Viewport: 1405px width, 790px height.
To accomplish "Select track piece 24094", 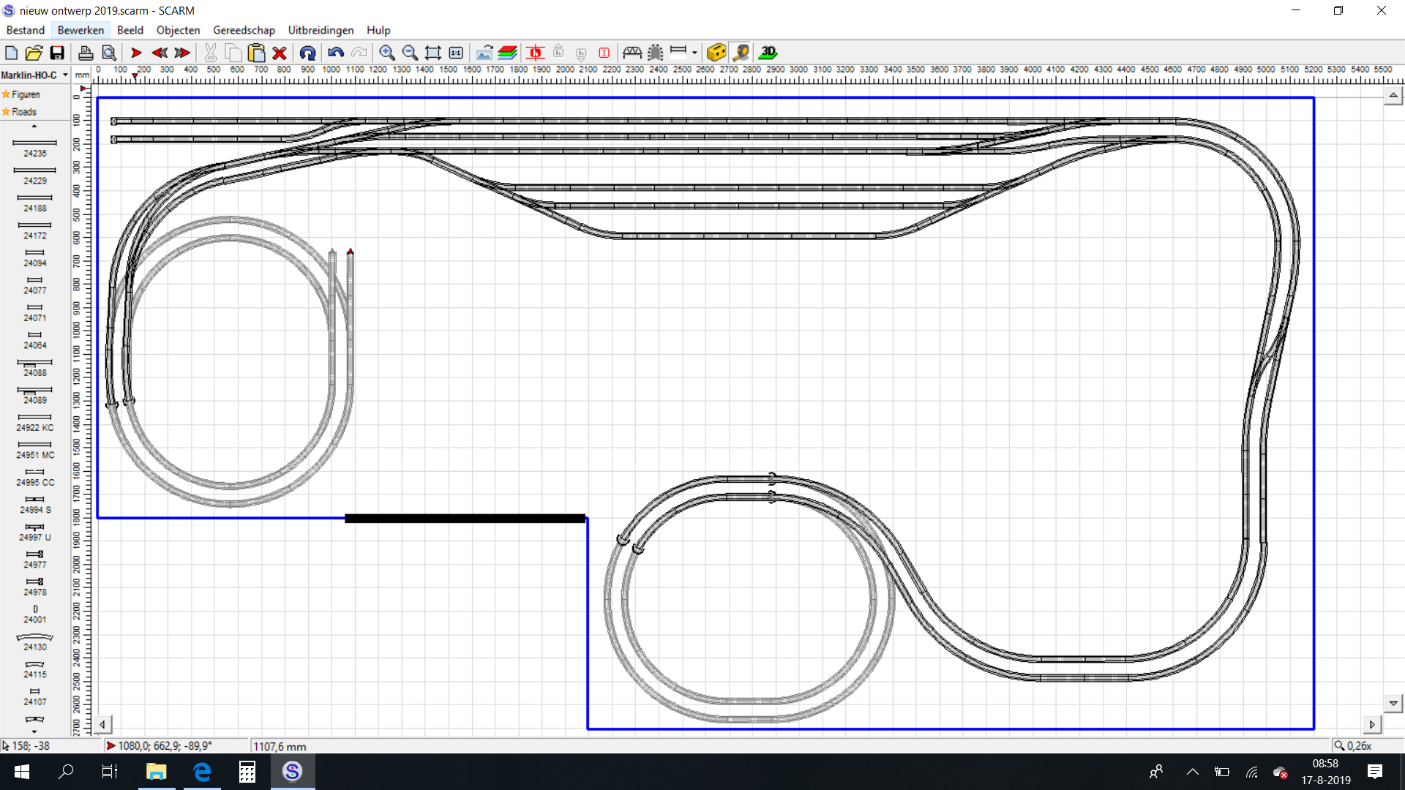I will (x=34, y=257).
